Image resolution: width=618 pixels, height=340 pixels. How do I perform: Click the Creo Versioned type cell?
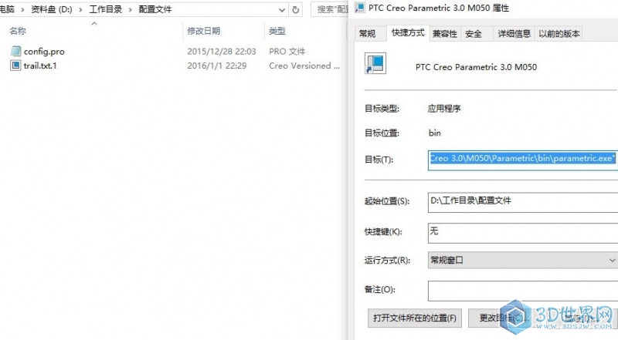[304, 66]
